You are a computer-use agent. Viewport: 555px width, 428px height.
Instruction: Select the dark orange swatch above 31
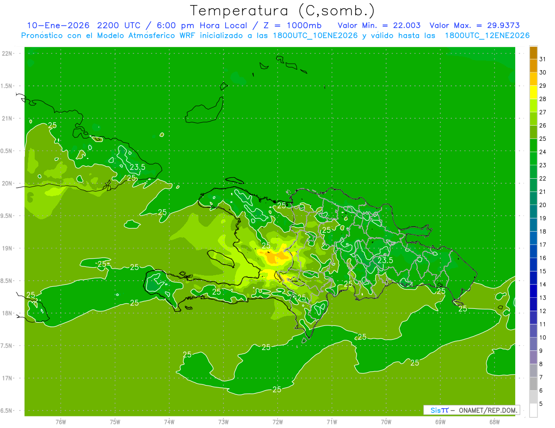533,53
